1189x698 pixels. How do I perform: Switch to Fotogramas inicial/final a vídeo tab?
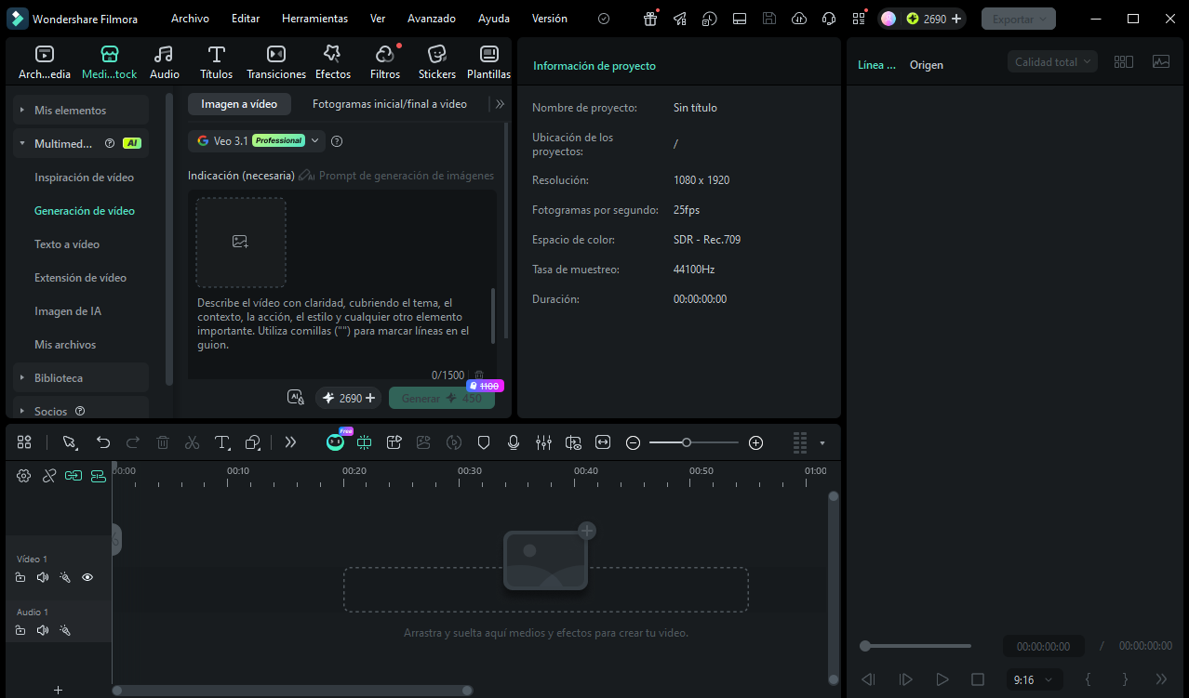pyautogui.click(x=390, y=104)
